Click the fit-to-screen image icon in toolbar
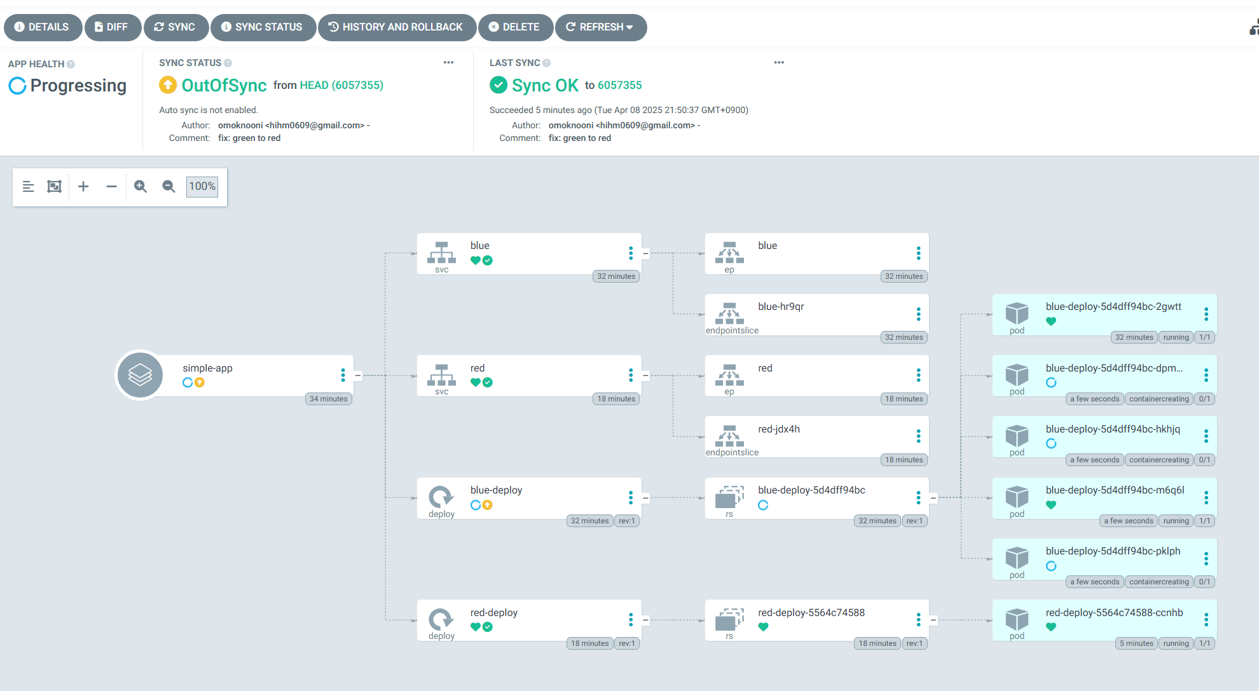 tap(55, 186)
